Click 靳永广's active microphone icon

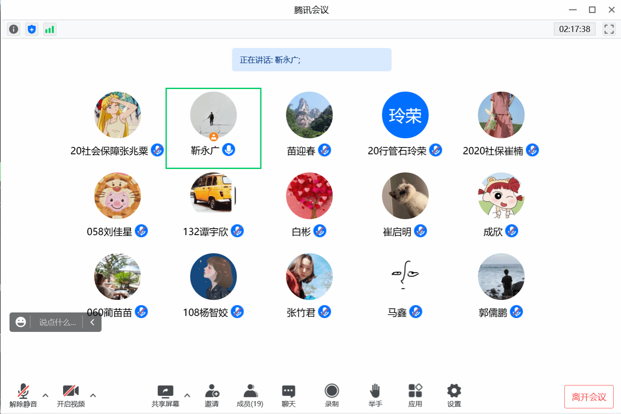229,150
